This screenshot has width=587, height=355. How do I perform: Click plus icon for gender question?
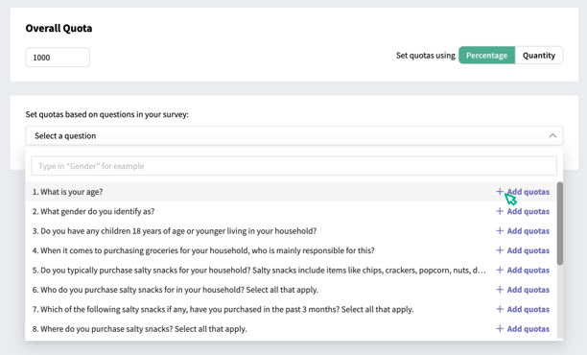(x=500, y=211)
